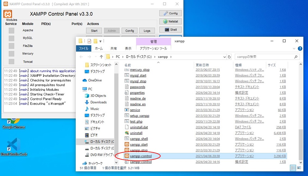Click the xamppの検索 search field

click(x=267, y=57)
